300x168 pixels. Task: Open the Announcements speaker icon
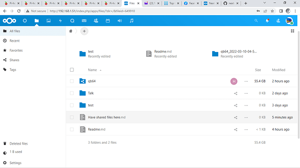click(x=120, y=21)
